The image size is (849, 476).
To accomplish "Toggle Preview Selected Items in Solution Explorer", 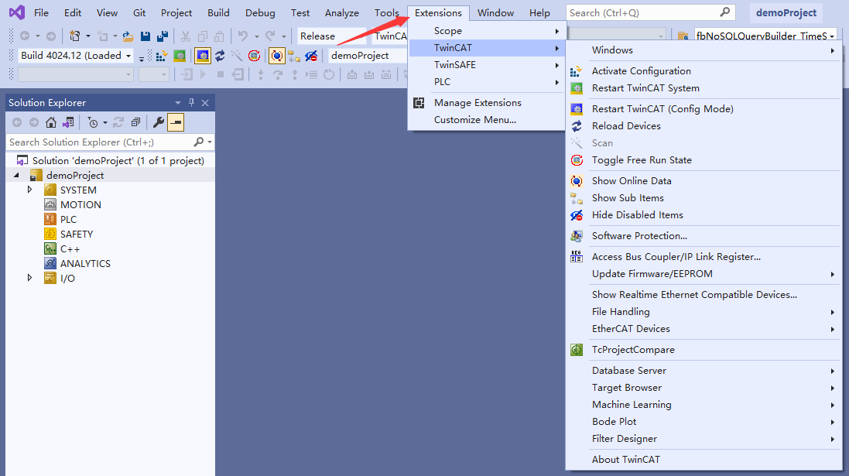I will [x=176, y=122].
